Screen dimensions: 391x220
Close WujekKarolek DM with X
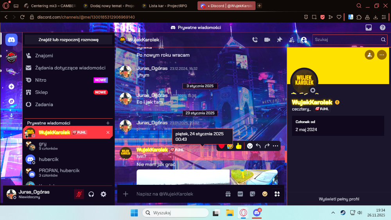[108, 132]
